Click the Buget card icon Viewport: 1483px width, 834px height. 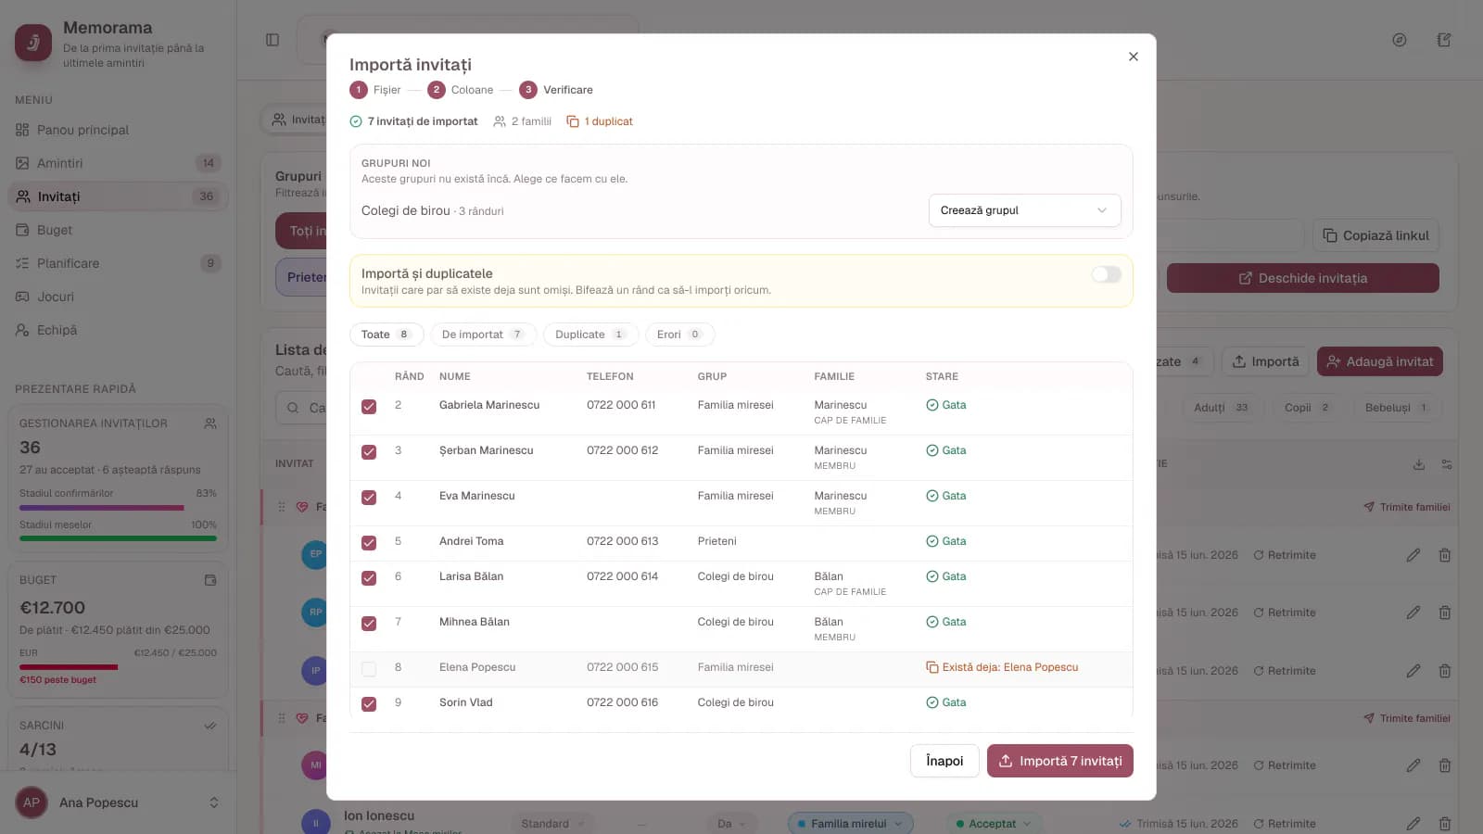coord(210,580)
